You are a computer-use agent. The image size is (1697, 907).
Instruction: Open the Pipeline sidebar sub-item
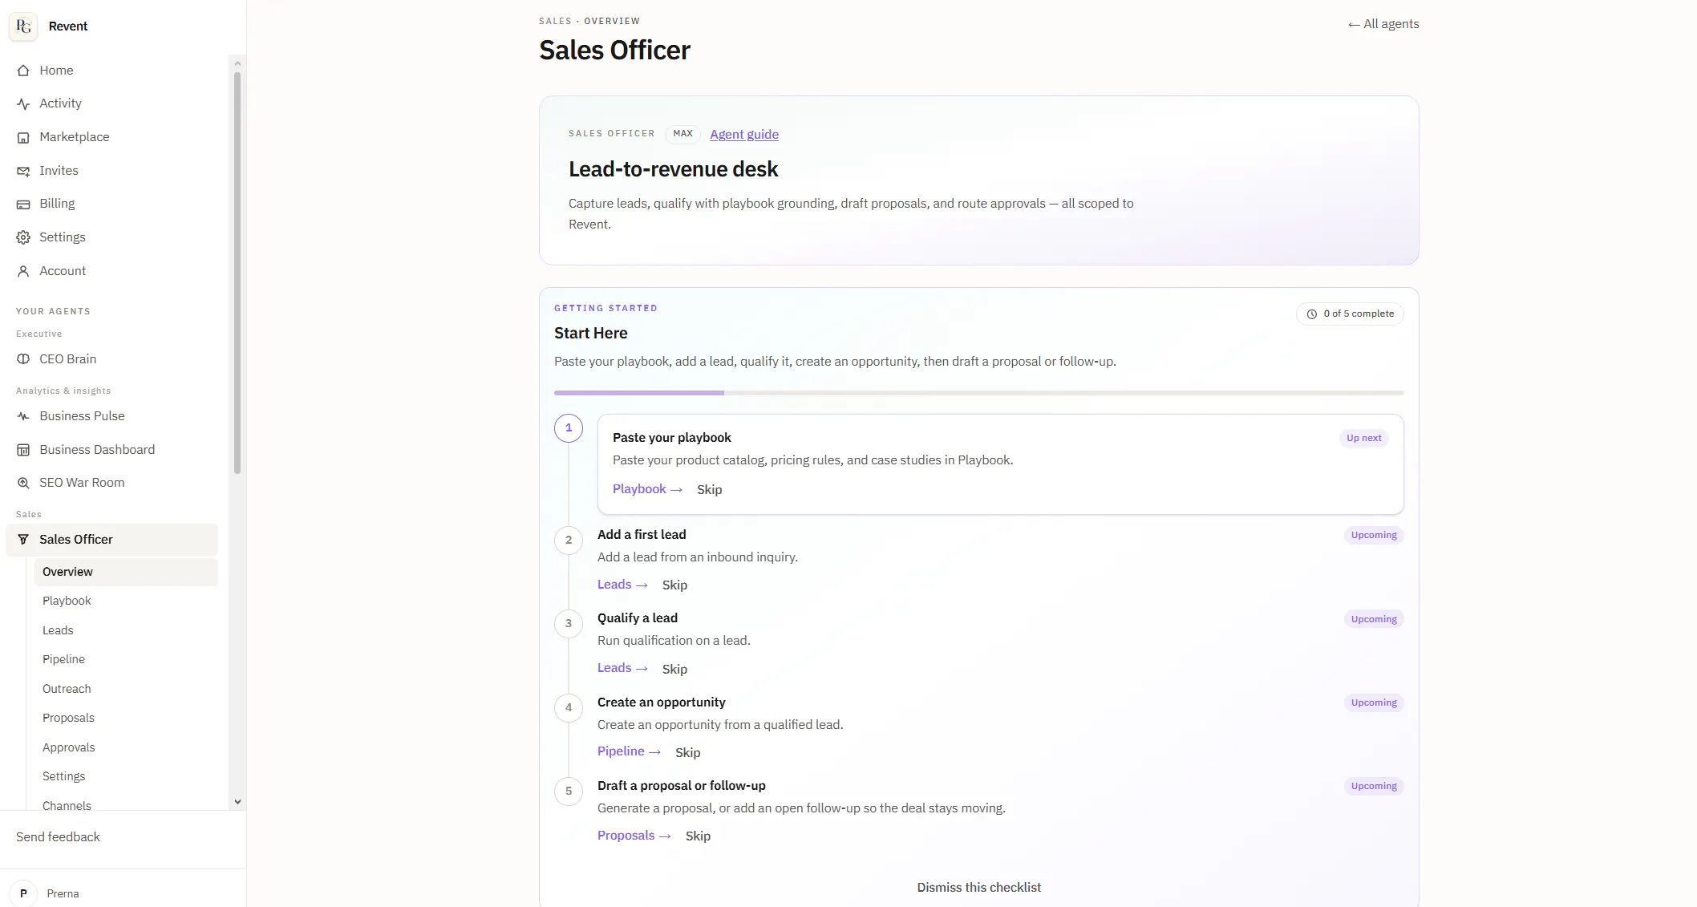126,659
